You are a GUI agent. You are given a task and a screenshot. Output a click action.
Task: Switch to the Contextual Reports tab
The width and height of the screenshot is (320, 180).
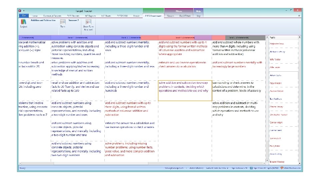click(x=52, y=16)
